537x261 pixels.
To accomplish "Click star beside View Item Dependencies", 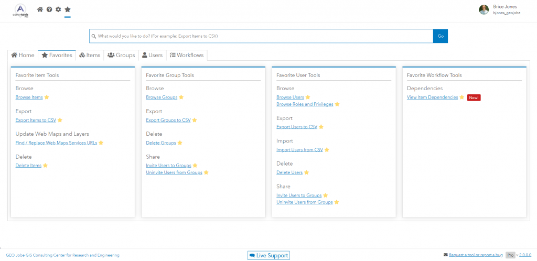I will (462, 97).
